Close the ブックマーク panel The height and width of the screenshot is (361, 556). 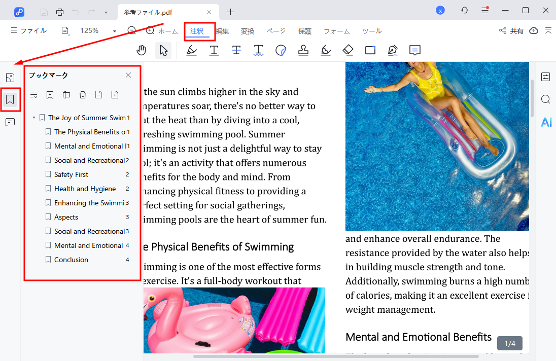(128, 75)
